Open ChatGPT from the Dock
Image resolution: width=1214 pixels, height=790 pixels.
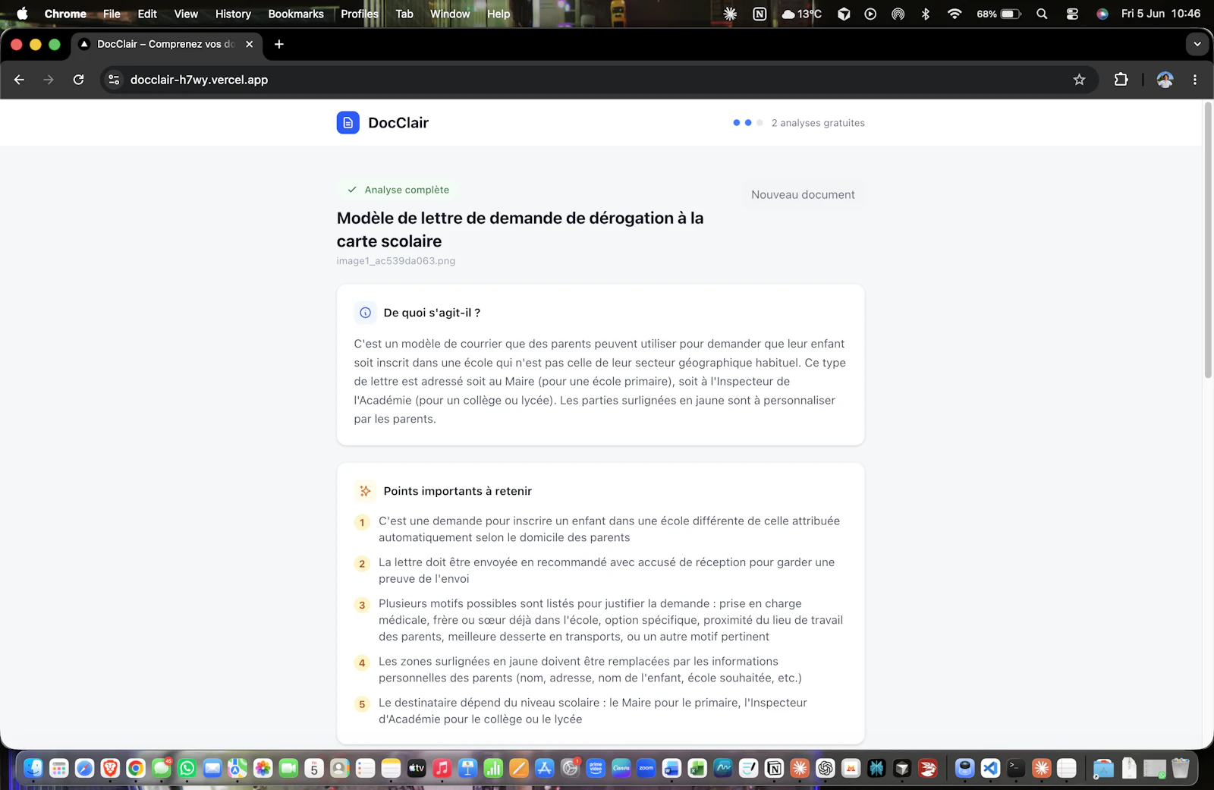click(826, 768)
